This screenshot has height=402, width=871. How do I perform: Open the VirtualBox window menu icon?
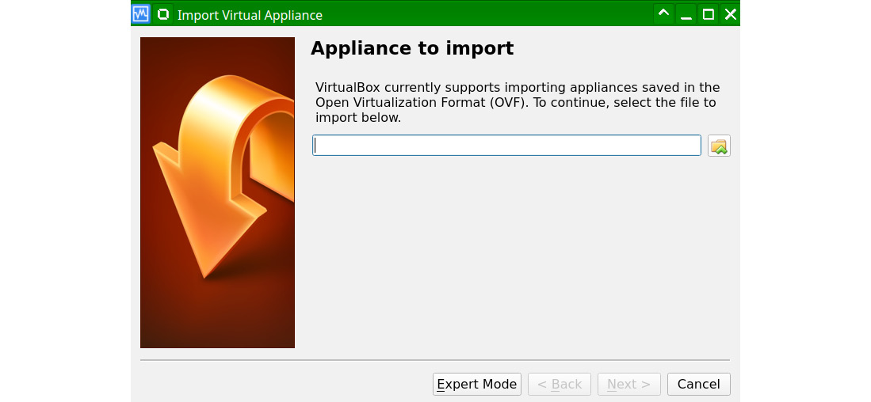click(x=141, y=14)
